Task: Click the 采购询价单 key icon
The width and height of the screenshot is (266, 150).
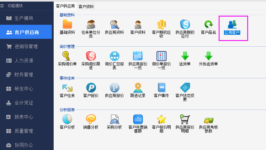Action: pos(67,56)
